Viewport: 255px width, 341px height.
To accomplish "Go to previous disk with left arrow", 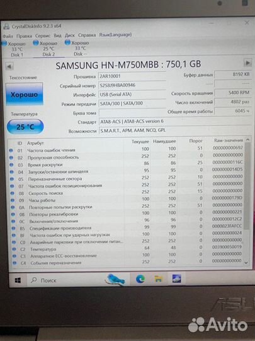I will pyautogui.click(x=9, y=66).
